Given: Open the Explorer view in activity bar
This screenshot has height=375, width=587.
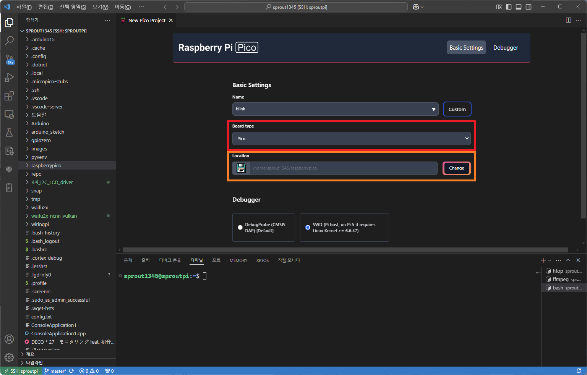Looking at the screenshot, I should click(9, 23).
